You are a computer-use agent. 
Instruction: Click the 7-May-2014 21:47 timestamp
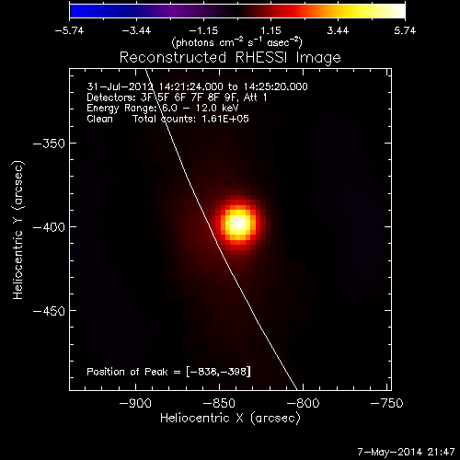(406, 452)
